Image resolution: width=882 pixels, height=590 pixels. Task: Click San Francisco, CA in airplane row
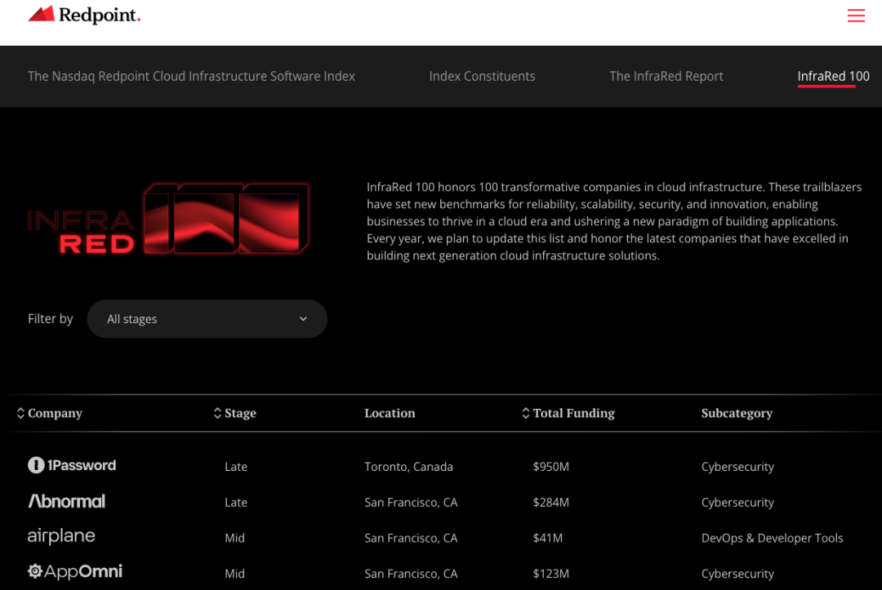(x=411, y=538)
